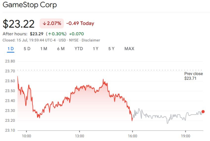Image resolution: width=210 pixels, height=141 pixels.
Task: Click the GameStop Corp title
Action: [29, 6]
